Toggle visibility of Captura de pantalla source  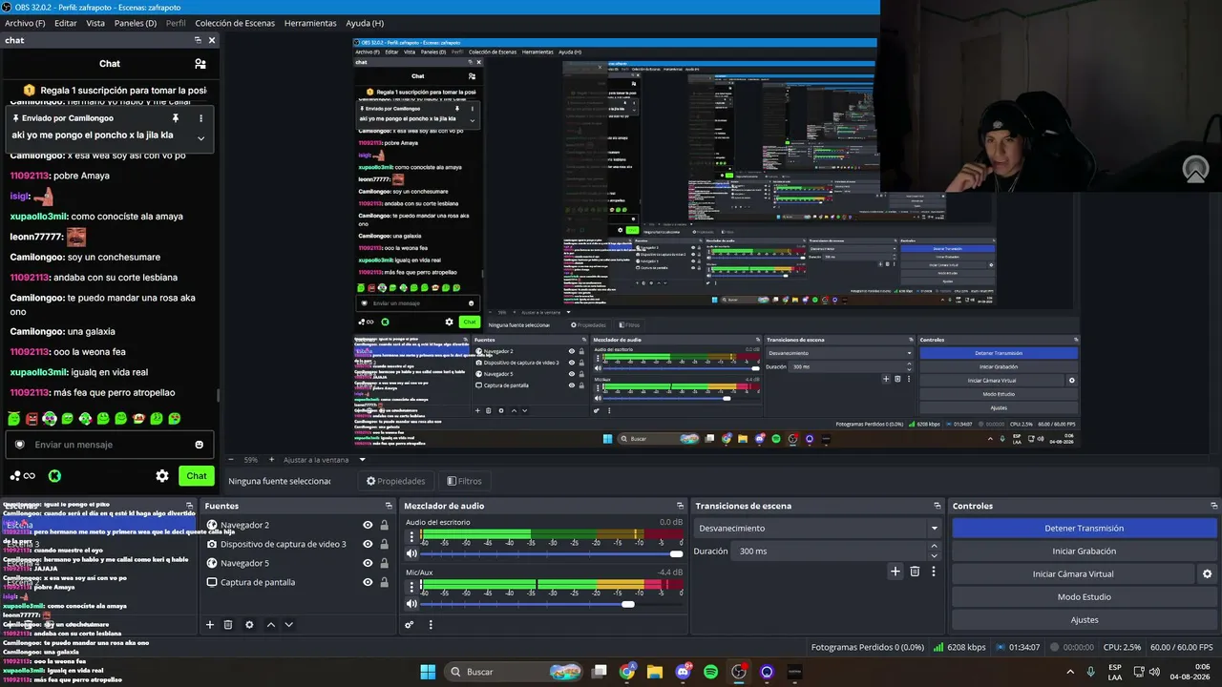pyautogui.click(x=368, y=582)
